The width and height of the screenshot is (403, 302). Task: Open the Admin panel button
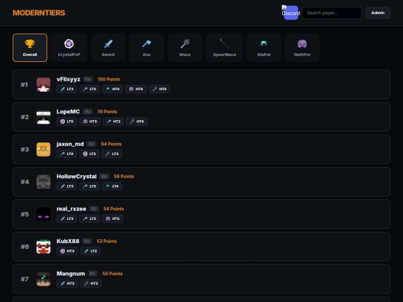(x=378, y=13)
